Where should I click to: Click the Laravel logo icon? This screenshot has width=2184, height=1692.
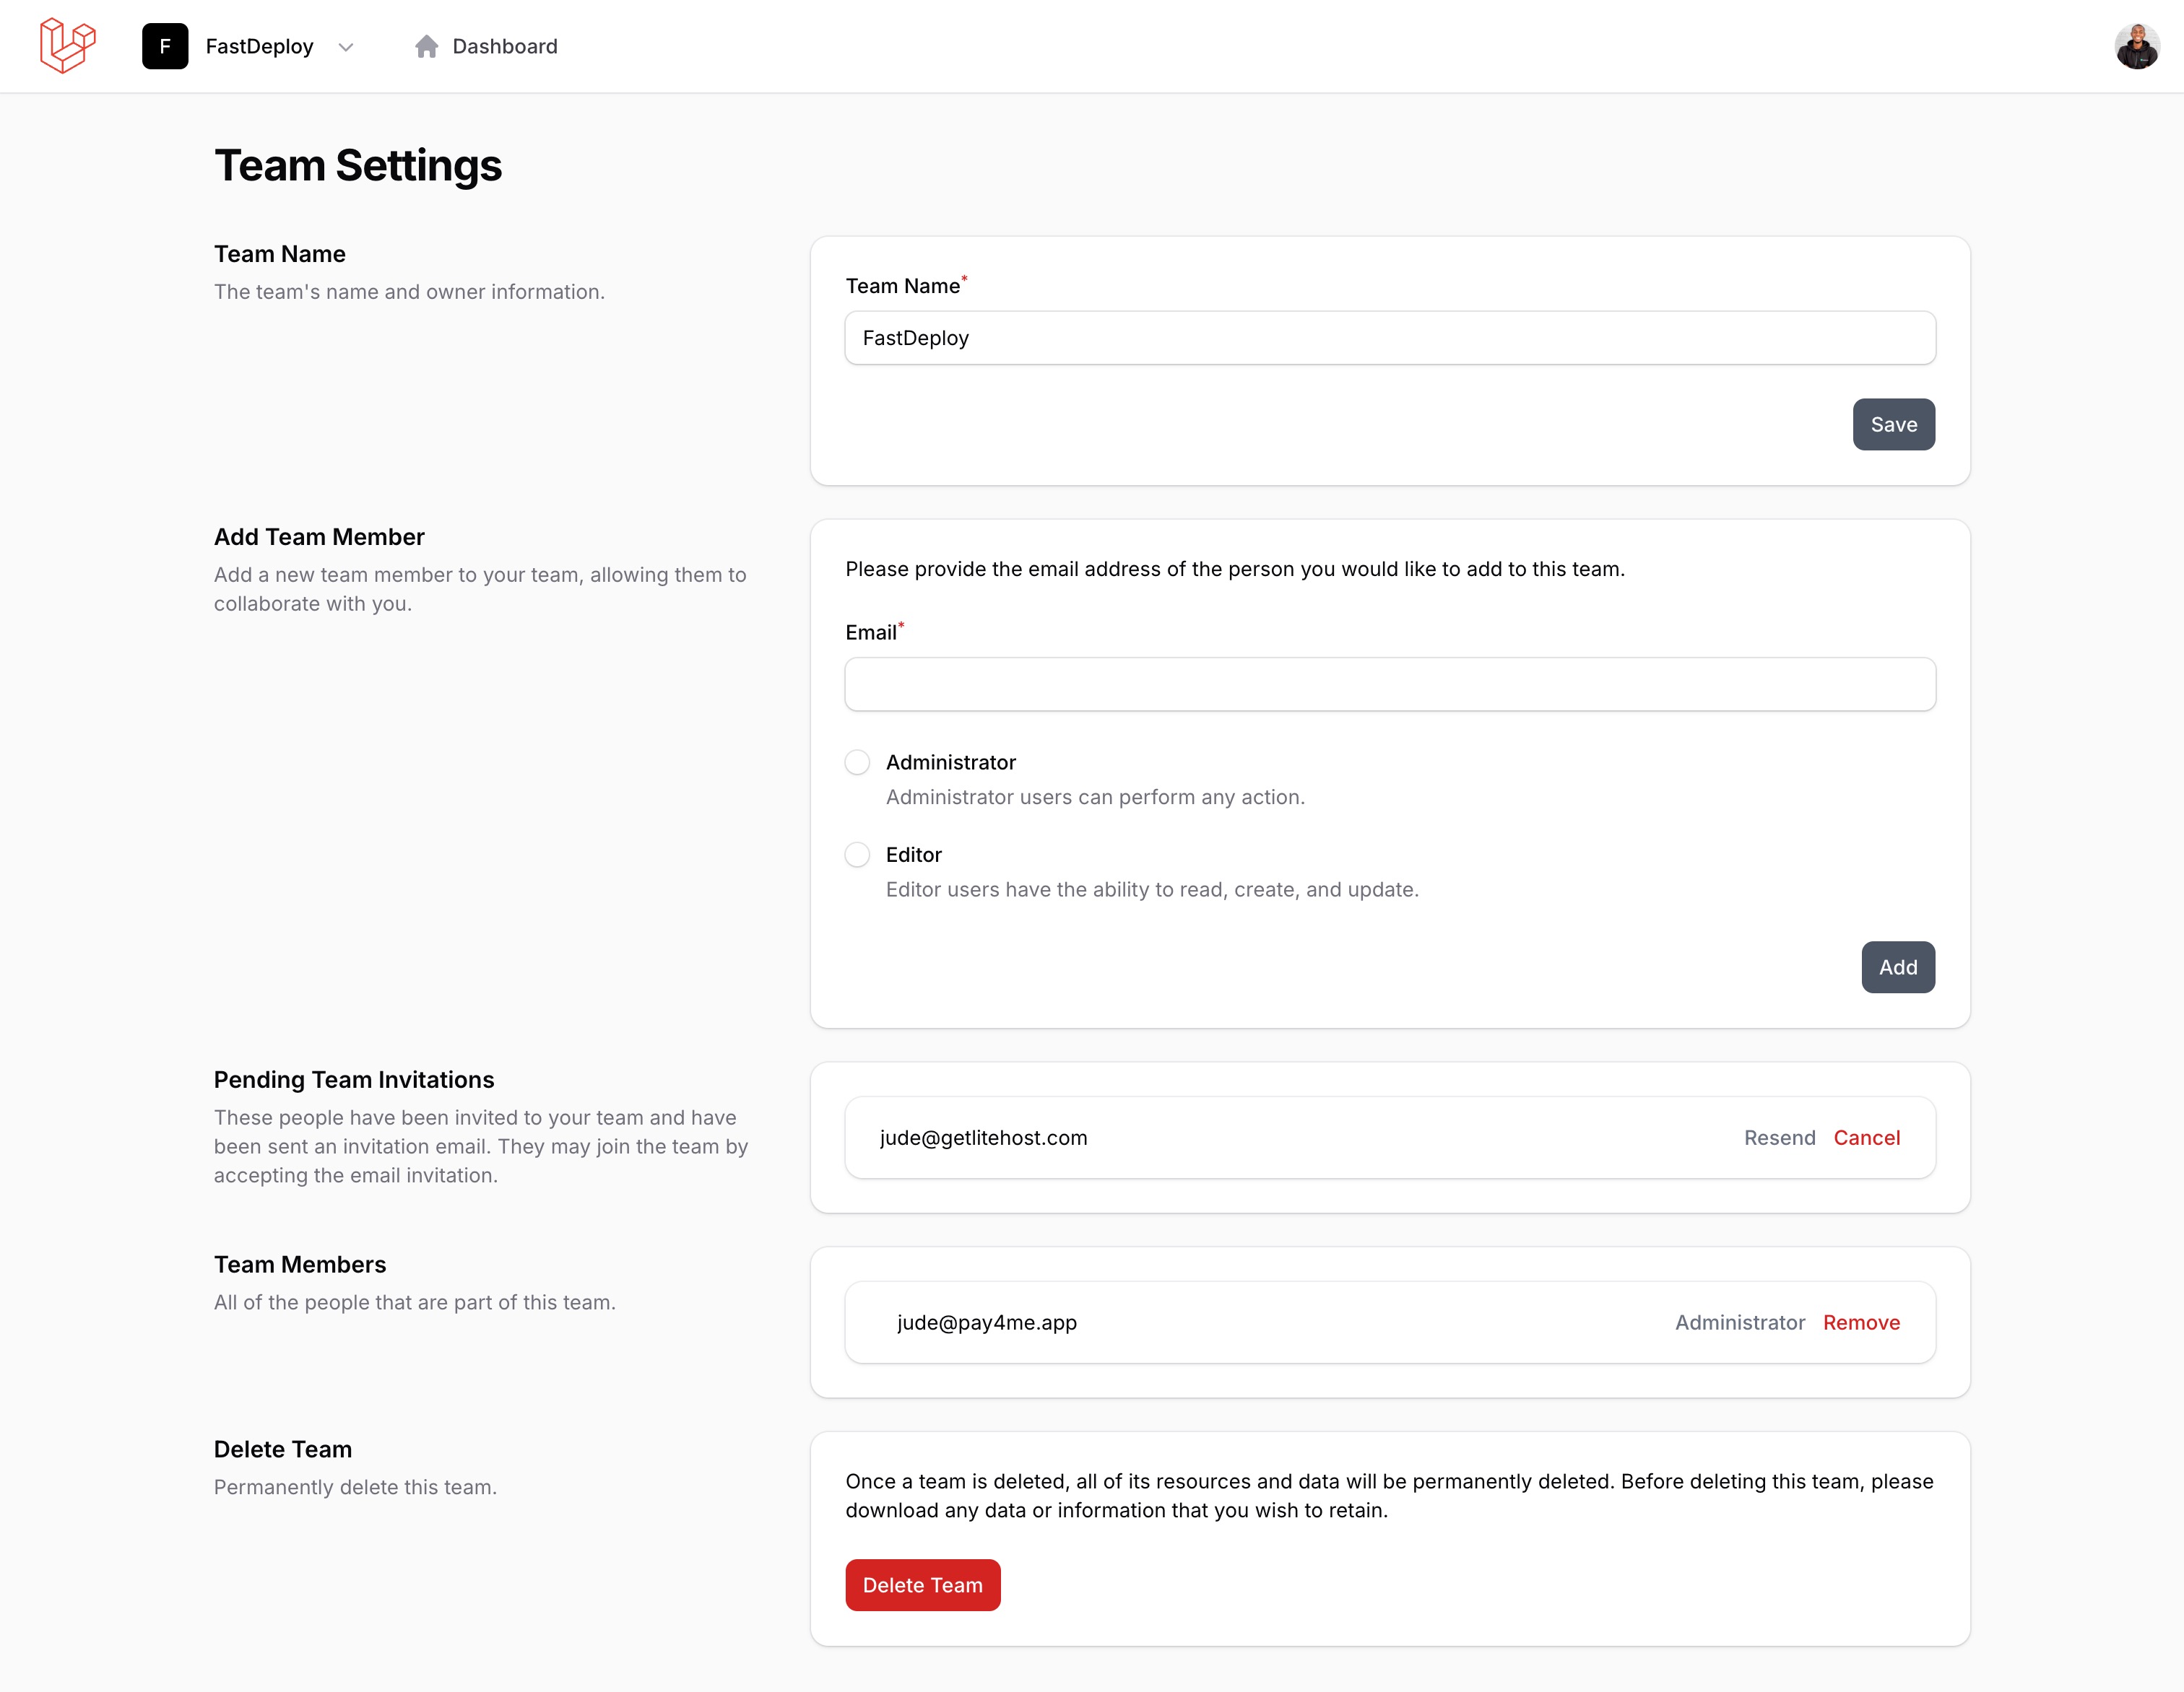pyautogui.click(x=67, y=46)
